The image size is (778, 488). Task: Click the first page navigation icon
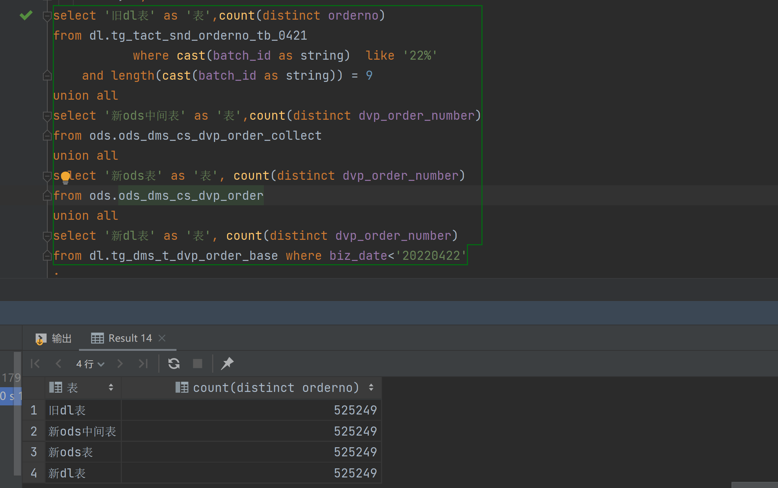pos(35,364)
